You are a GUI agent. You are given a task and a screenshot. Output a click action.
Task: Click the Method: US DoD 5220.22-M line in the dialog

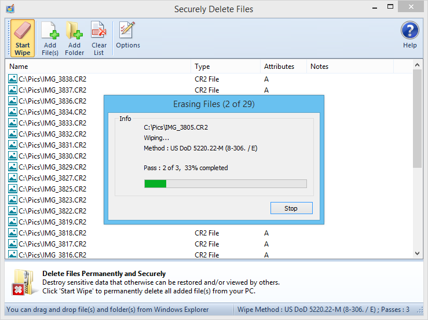200,148
